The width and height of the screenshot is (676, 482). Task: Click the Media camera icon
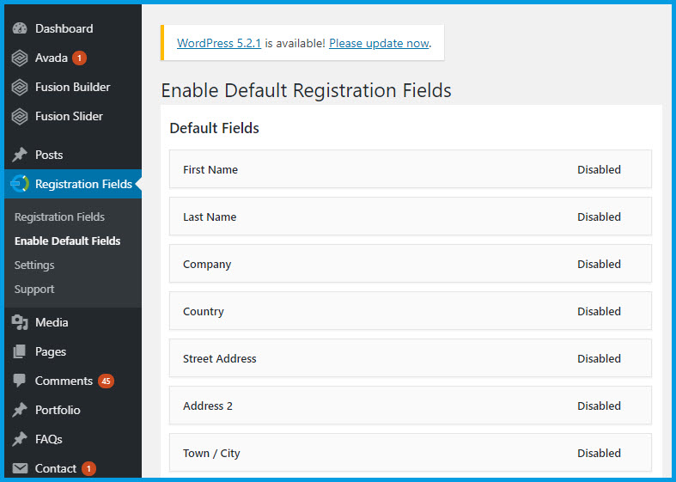pos(20,322)
